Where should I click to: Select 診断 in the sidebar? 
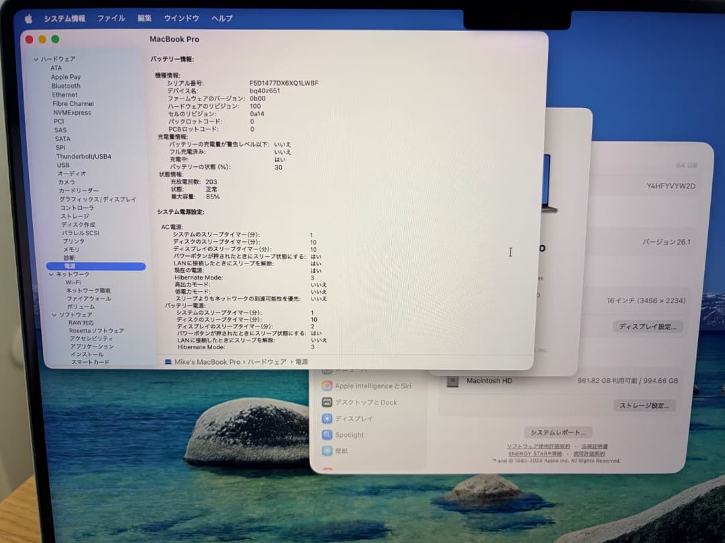pyautogui.click(x=69, y=257)
